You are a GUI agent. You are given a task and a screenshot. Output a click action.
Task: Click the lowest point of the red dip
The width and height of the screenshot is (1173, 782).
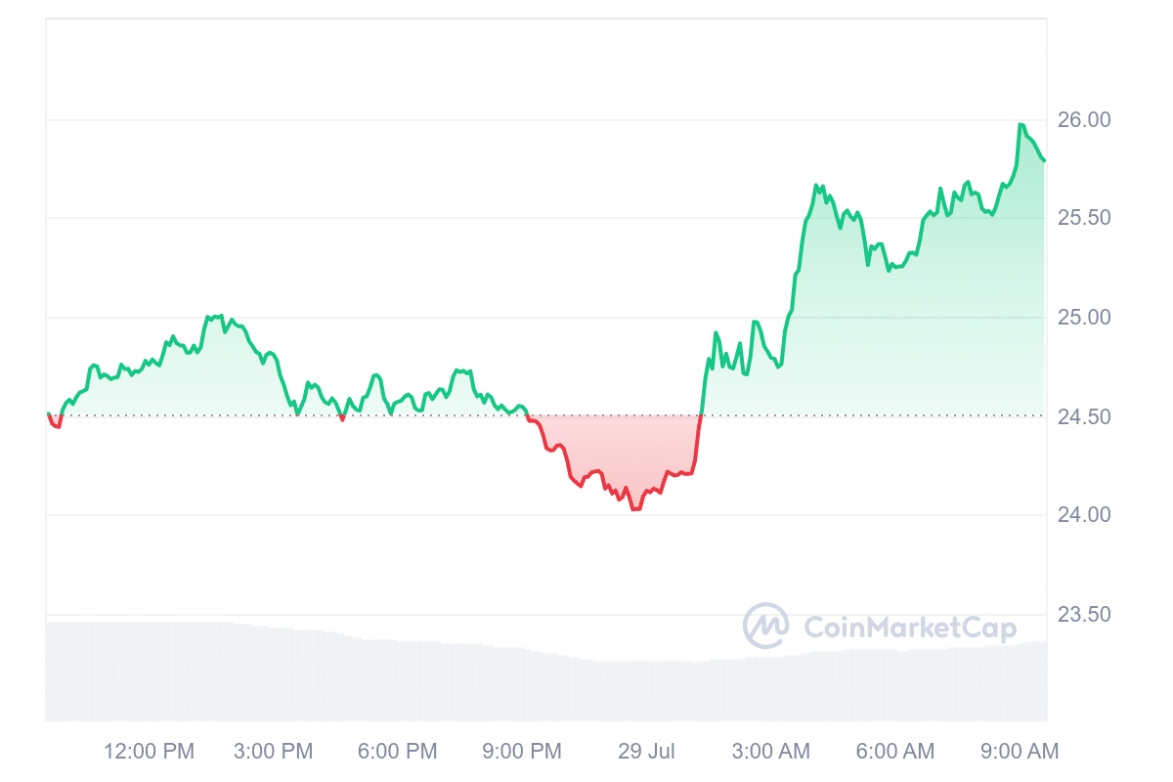pos(635,508)
